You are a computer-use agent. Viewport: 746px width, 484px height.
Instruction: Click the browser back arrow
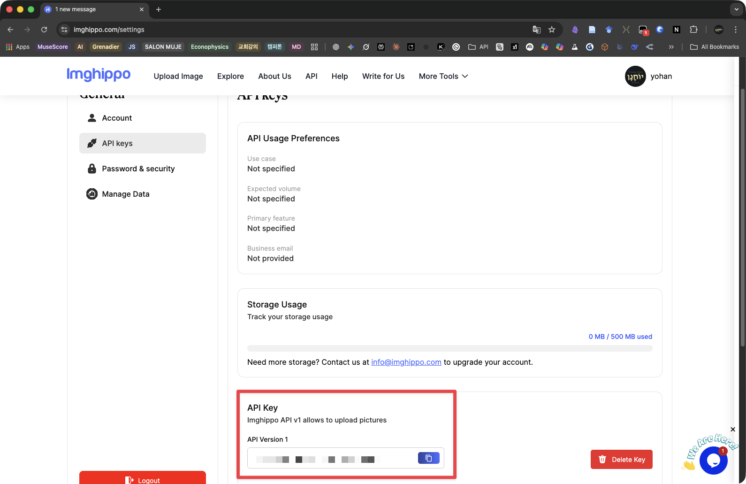10,30
